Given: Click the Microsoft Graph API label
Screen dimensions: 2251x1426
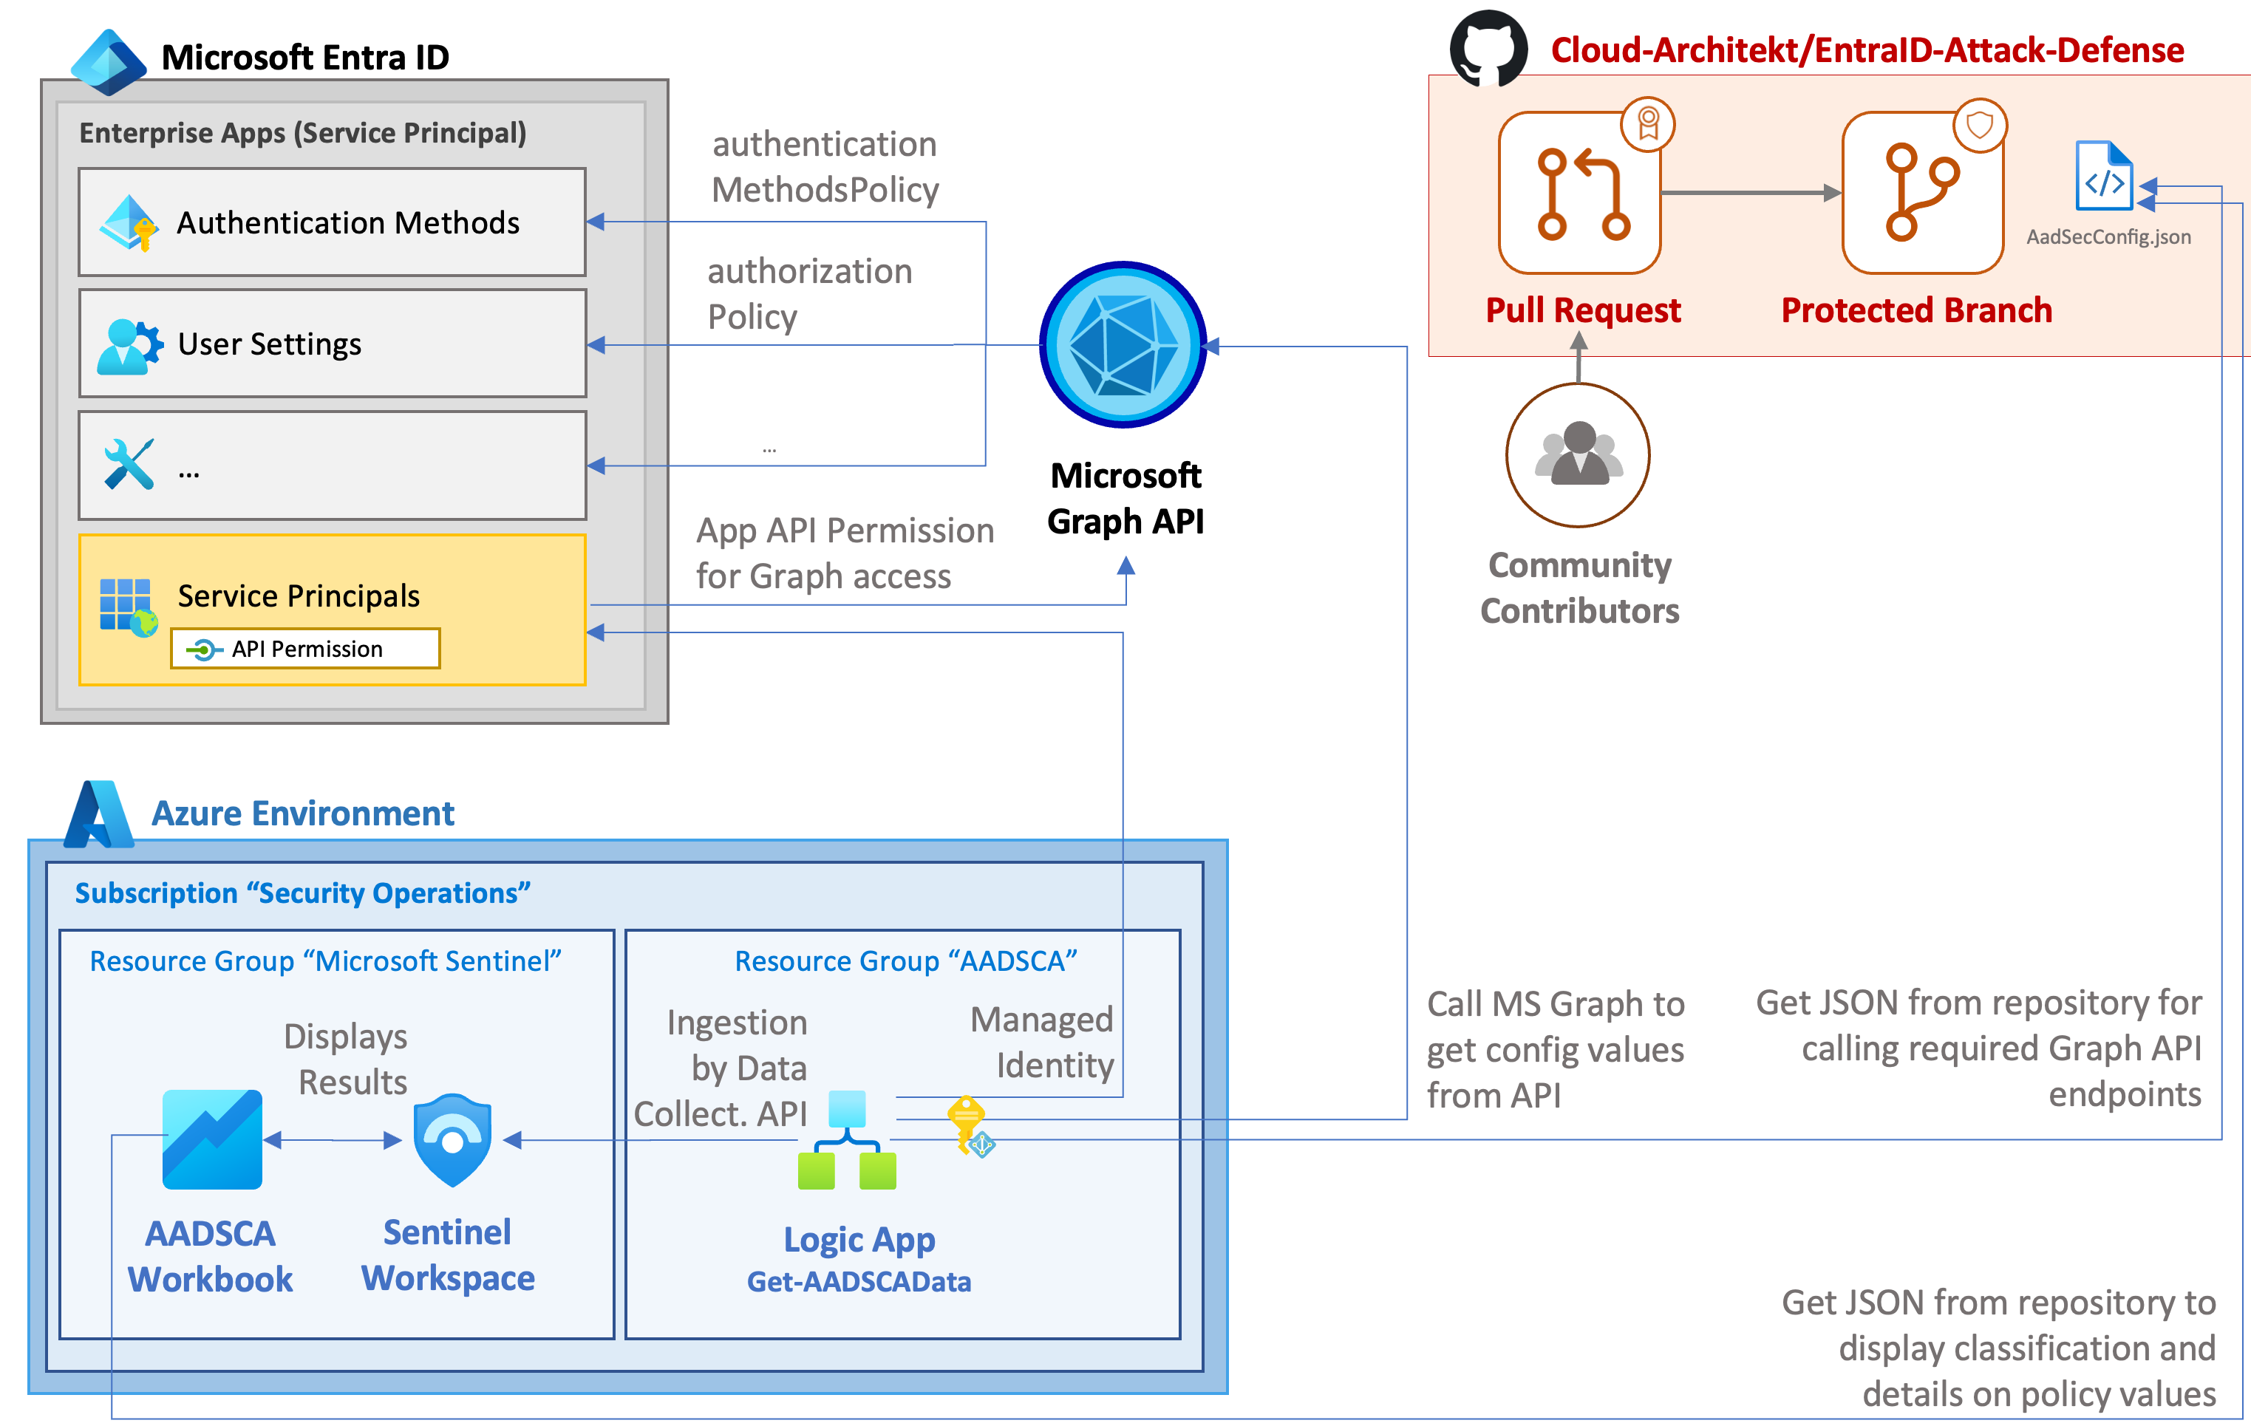Looking at the screenshot, I should tap(1125, 498).
